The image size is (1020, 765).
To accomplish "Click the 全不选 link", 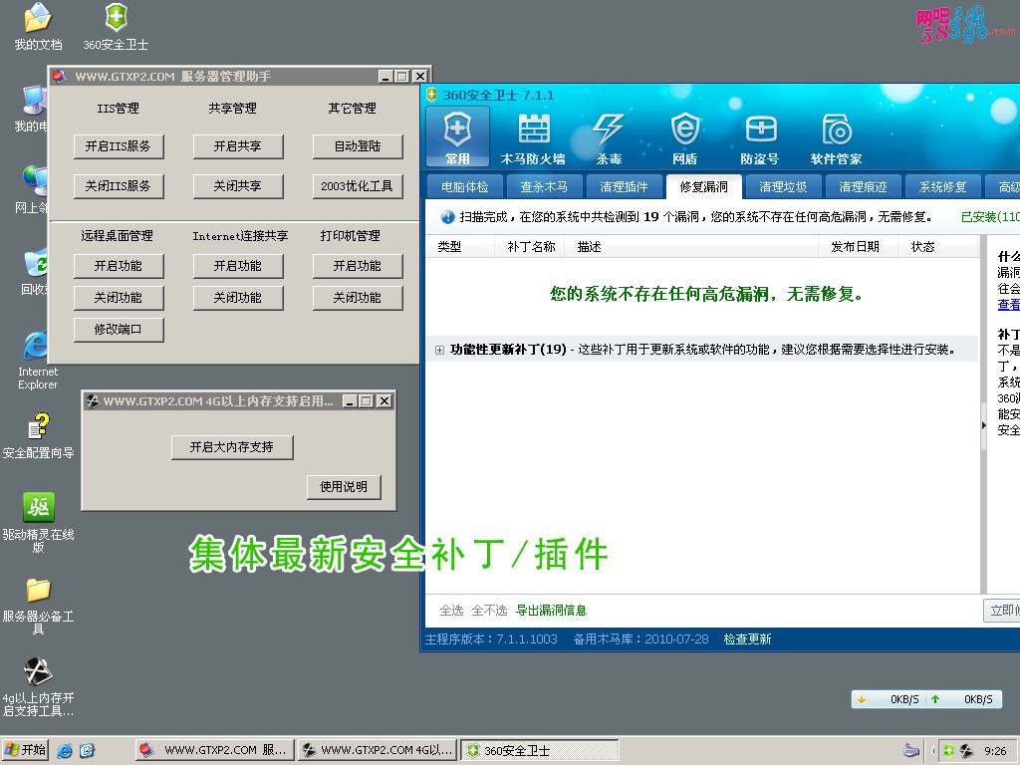I will pyautogui.click(x=489, y=611).
